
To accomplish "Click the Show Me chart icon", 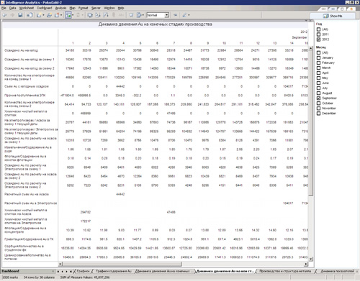I will [325, 16].
